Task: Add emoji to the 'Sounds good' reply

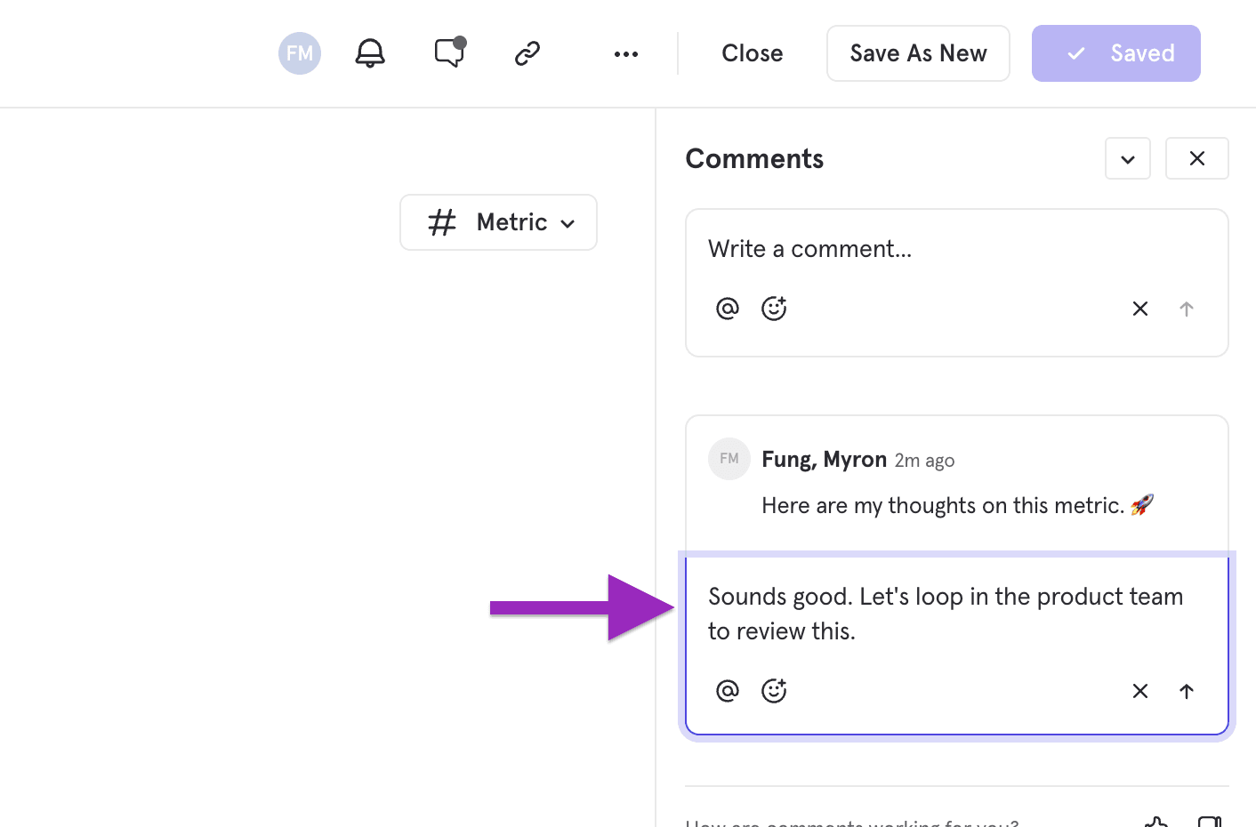Action: 774,691
